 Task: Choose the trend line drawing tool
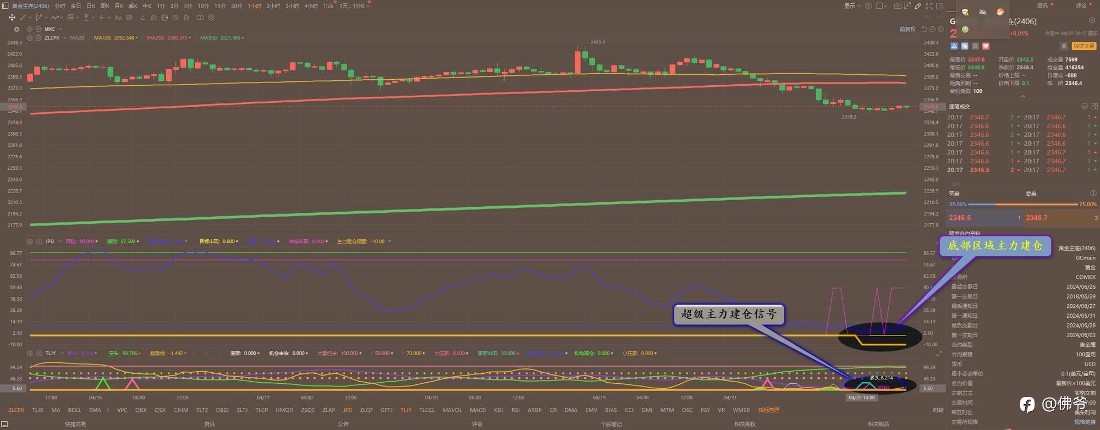click(x=23, y=18)
